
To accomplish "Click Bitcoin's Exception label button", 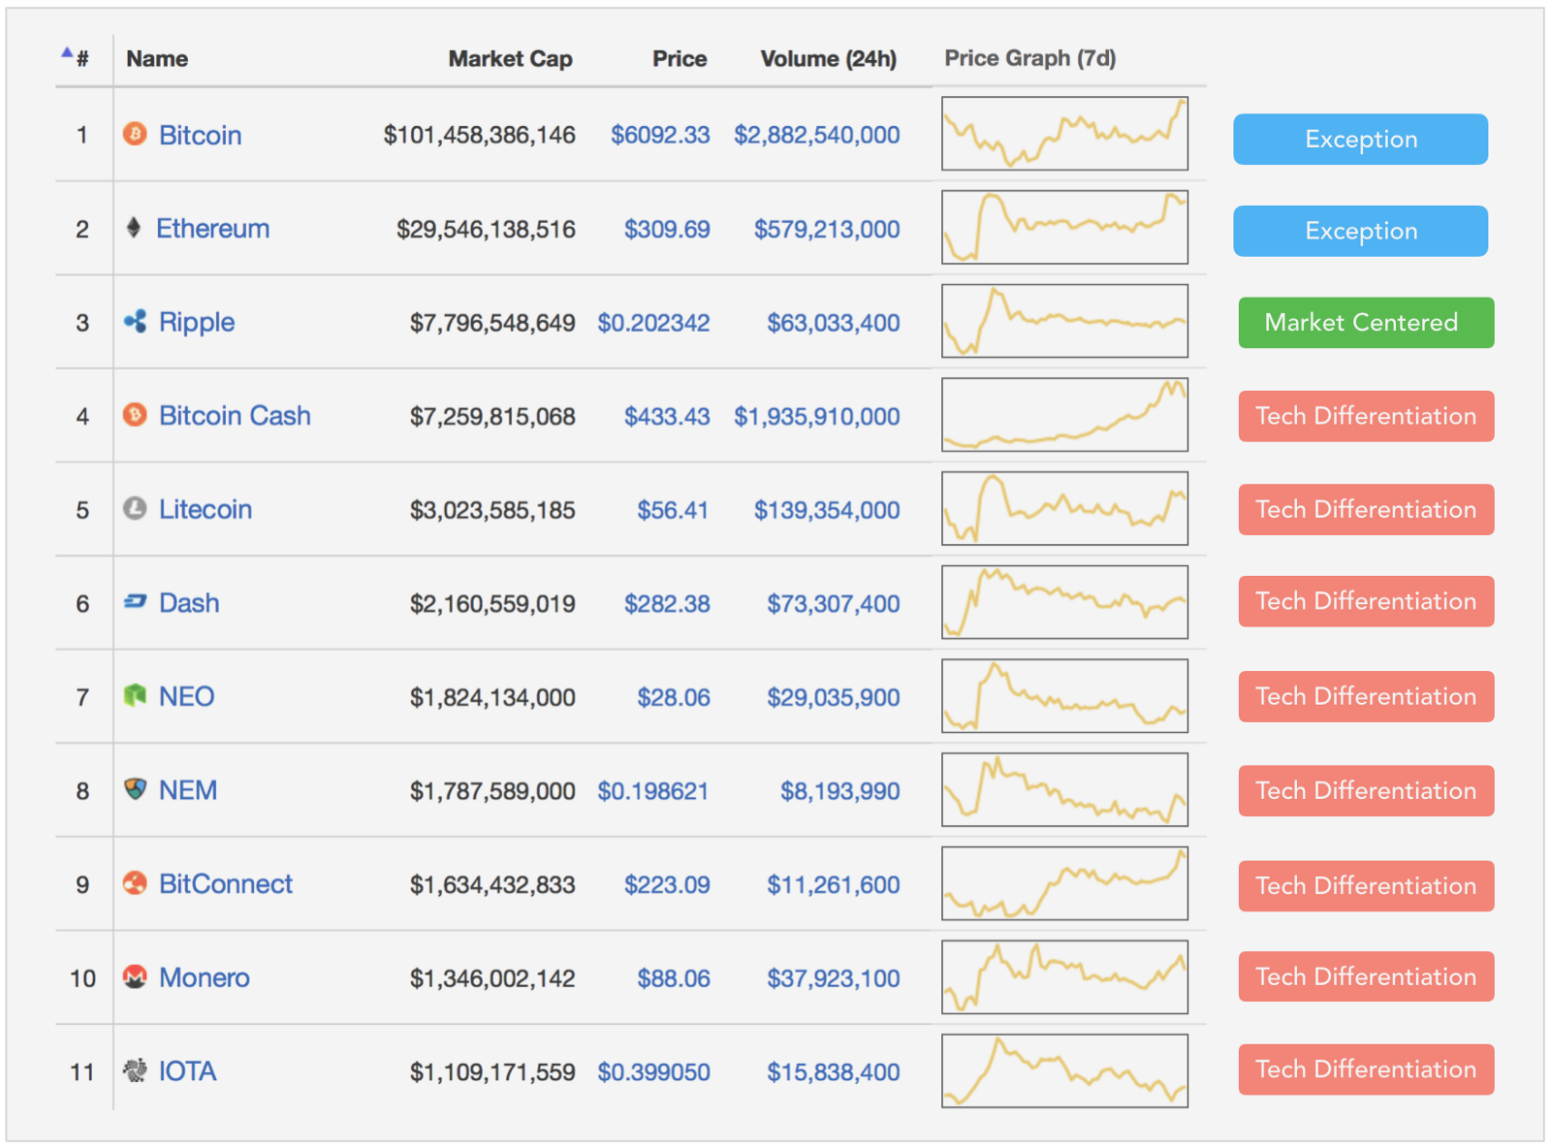I will point(1360,140).
